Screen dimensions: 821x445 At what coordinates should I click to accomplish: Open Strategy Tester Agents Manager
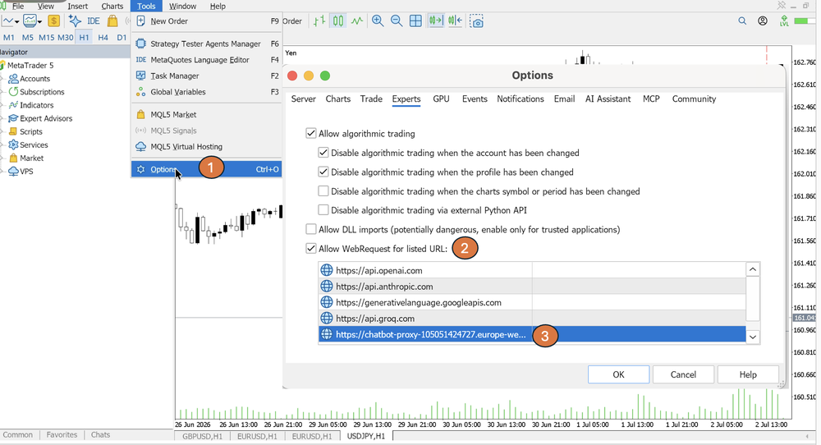(x=206, y=44)
